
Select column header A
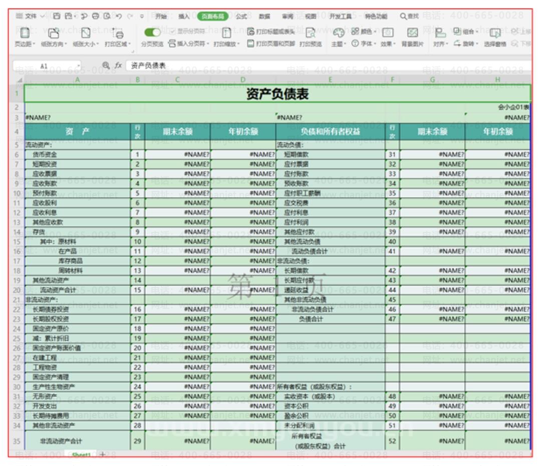click(x=78, y=79)
